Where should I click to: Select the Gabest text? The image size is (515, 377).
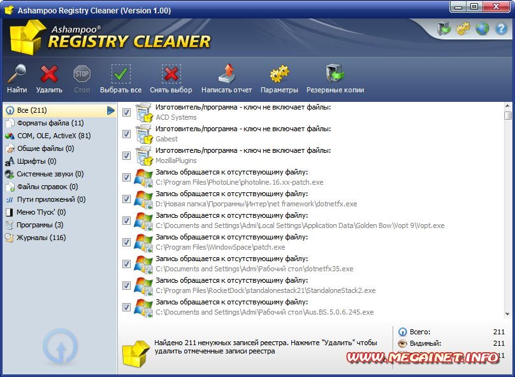(x=166, y=139)
